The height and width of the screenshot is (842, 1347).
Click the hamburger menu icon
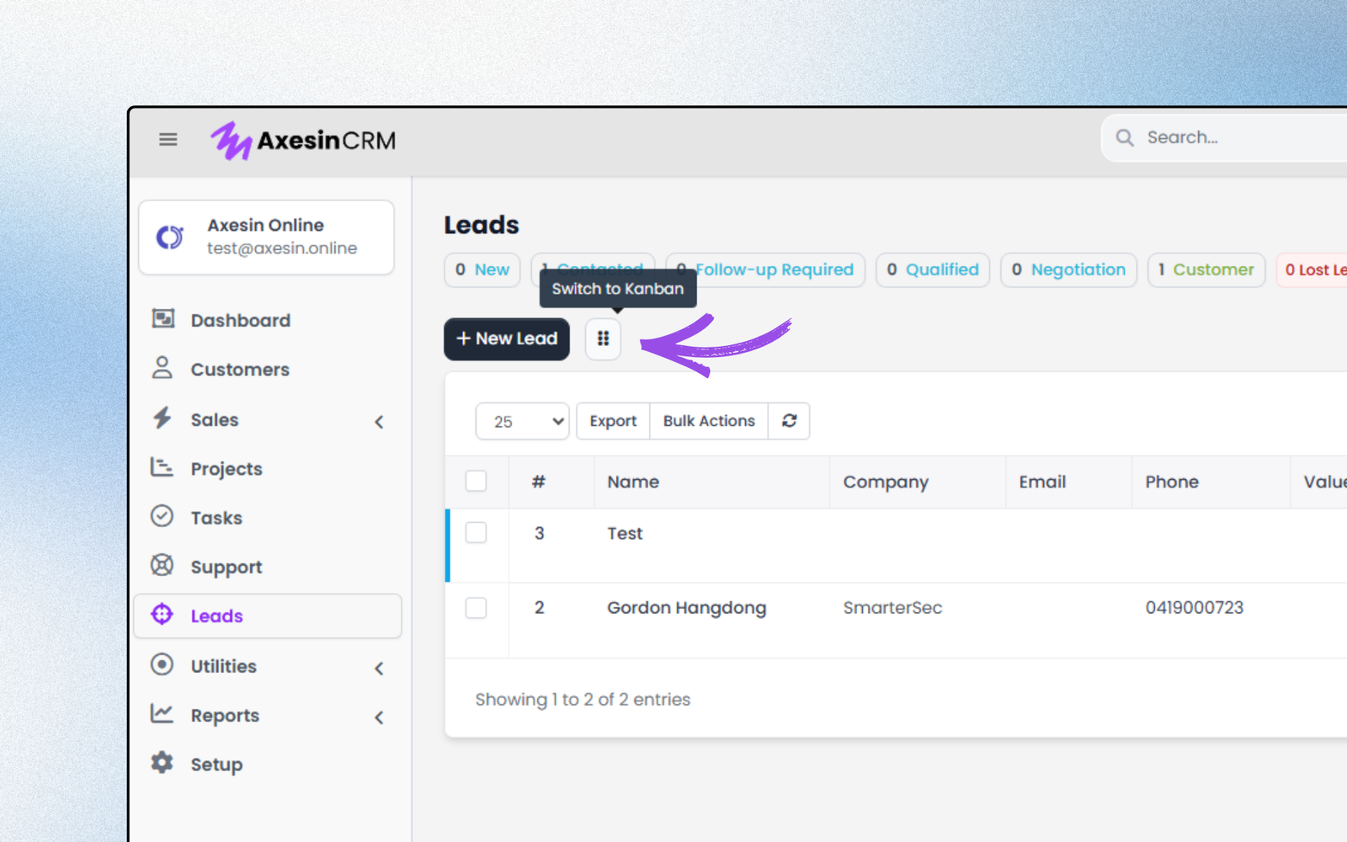click(168, 140)
